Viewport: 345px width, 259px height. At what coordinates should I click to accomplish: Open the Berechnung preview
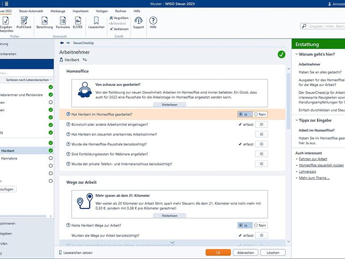point(44,23)
